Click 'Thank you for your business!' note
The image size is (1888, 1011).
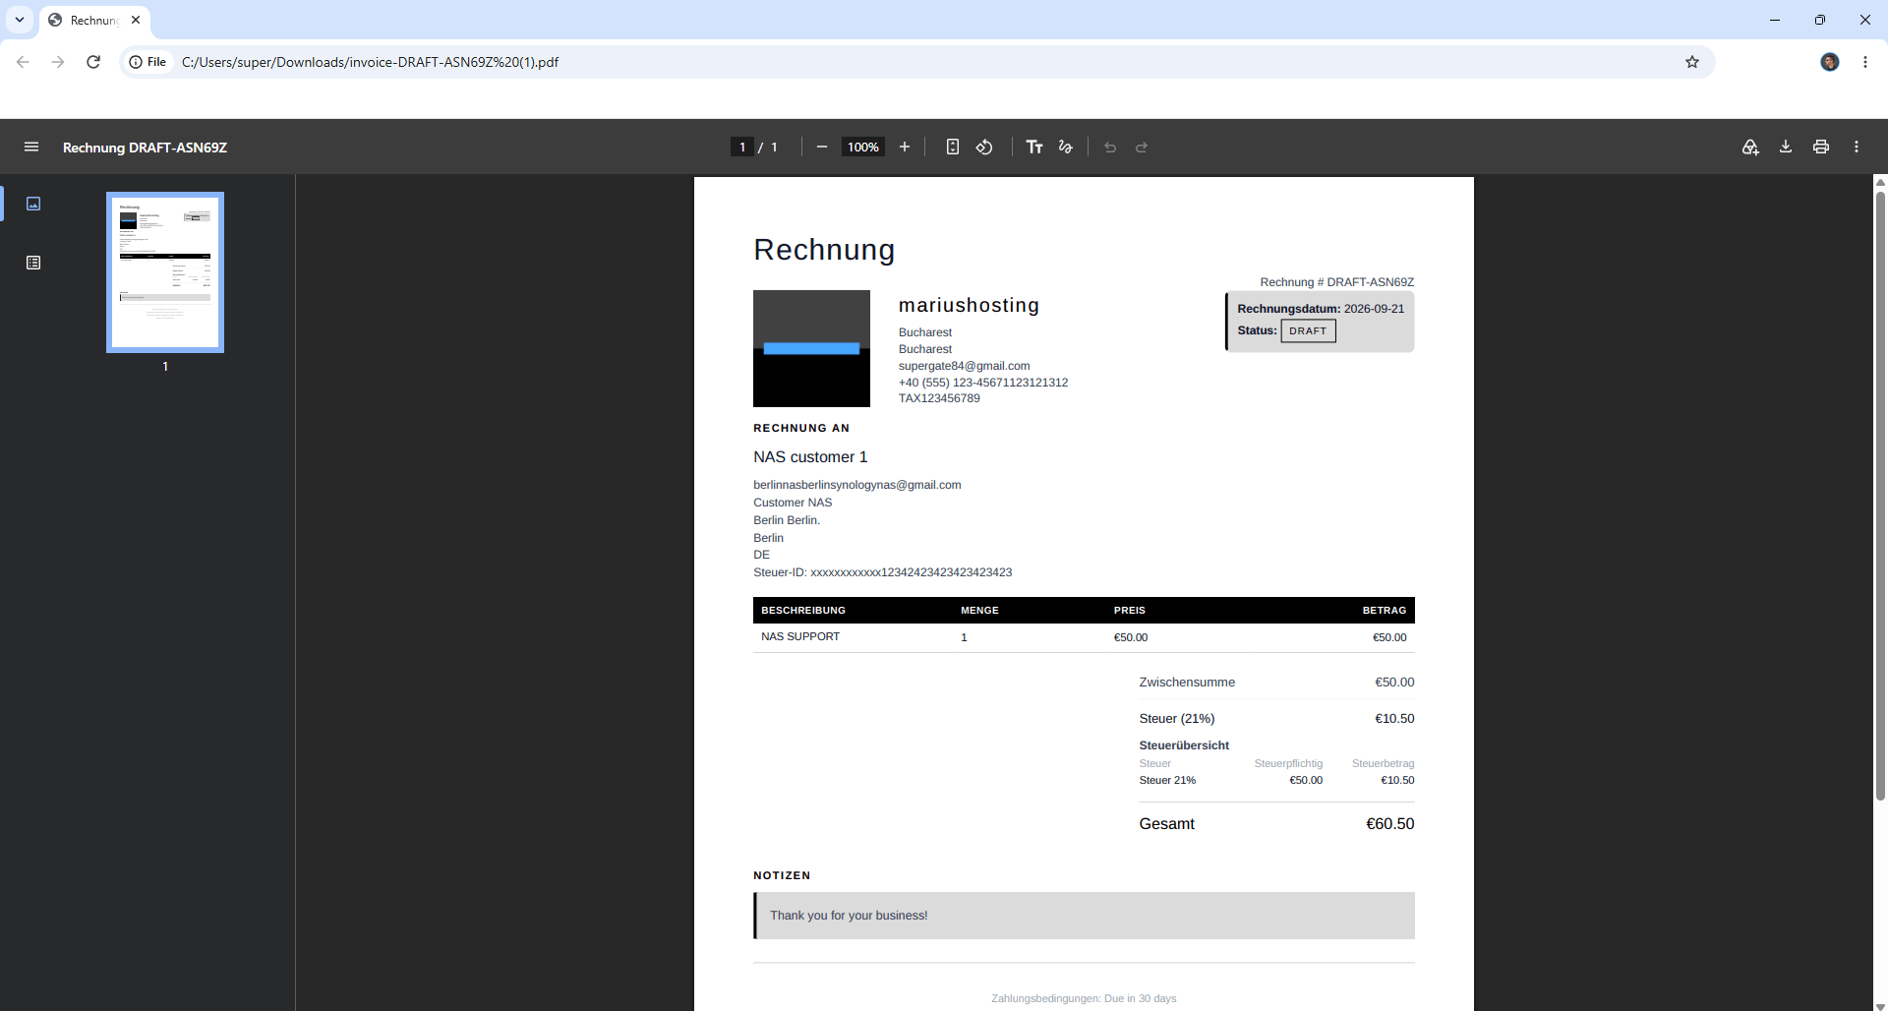tap(849, 916)
